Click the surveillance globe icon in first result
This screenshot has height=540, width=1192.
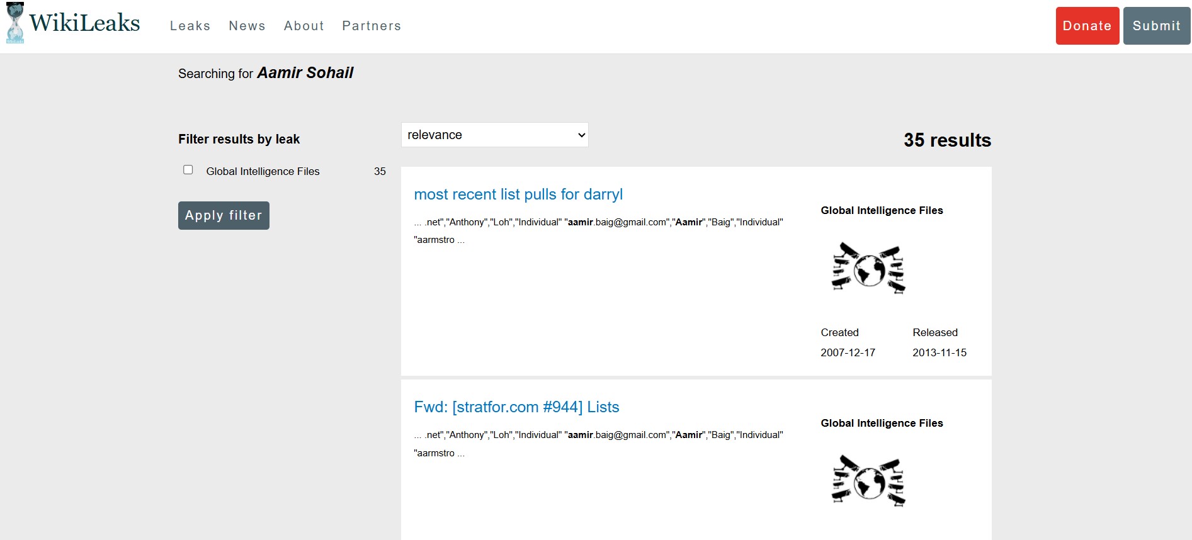click(868, 269)
